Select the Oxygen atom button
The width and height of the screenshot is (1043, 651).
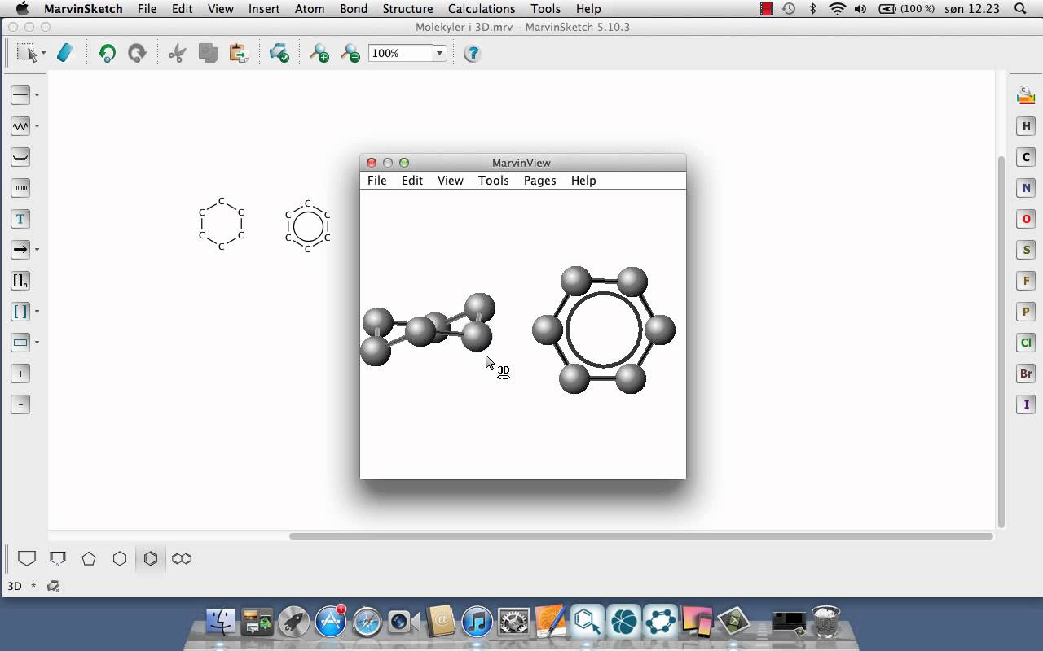click(1026, 219)
